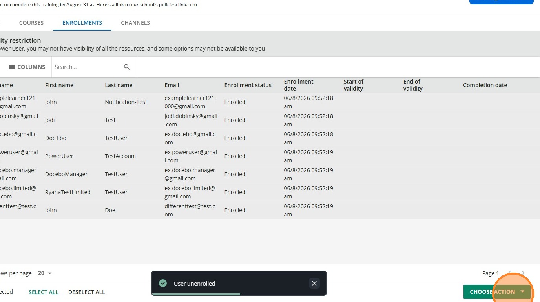The image size is (540, 302).
Task: Open the Channels tab
Action: tap(135, 23)
